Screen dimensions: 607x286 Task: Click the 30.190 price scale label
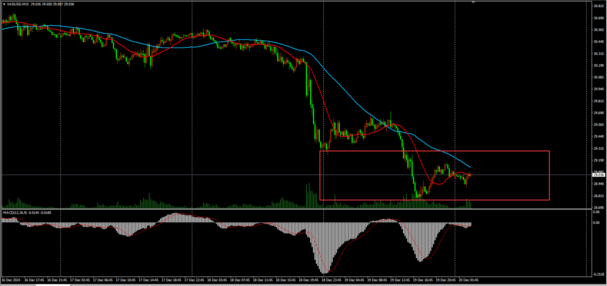(x=599, y=65)
